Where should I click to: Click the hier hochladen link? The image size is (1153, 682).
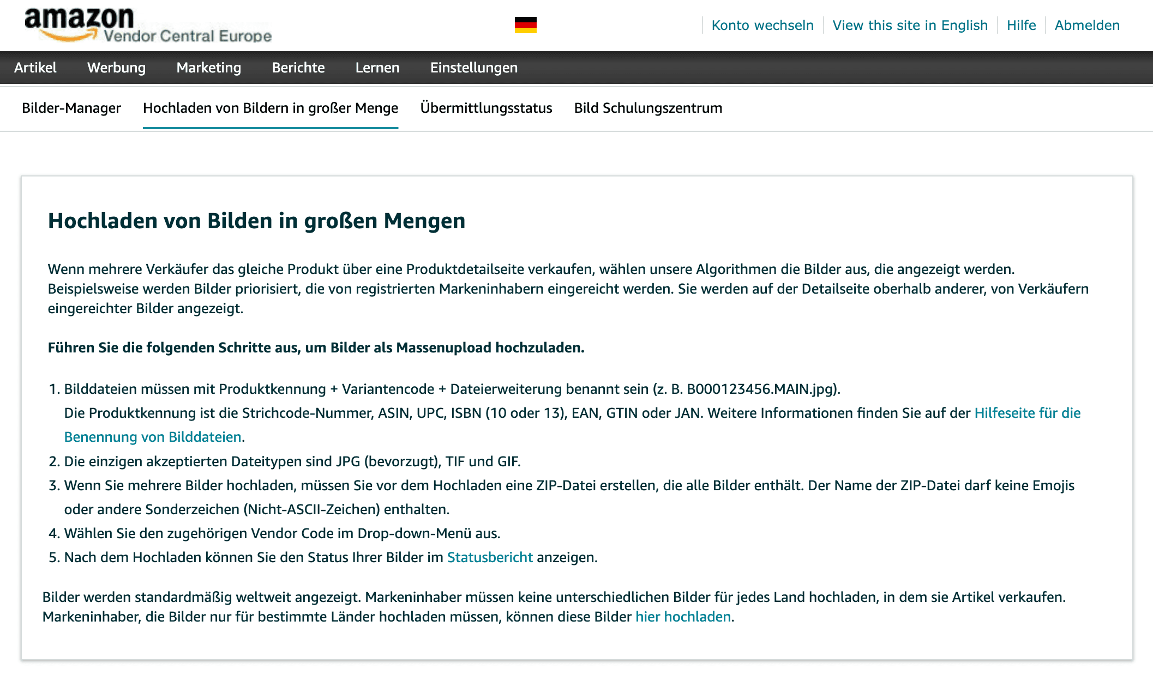[683, 617]
